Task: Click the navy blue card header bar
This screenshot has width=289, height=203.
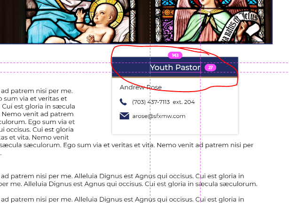Action: (175, 67)
